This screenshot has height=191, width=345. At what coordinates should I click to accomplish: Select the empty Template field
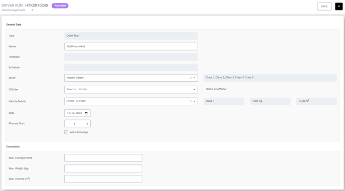(x=131, y=57)
